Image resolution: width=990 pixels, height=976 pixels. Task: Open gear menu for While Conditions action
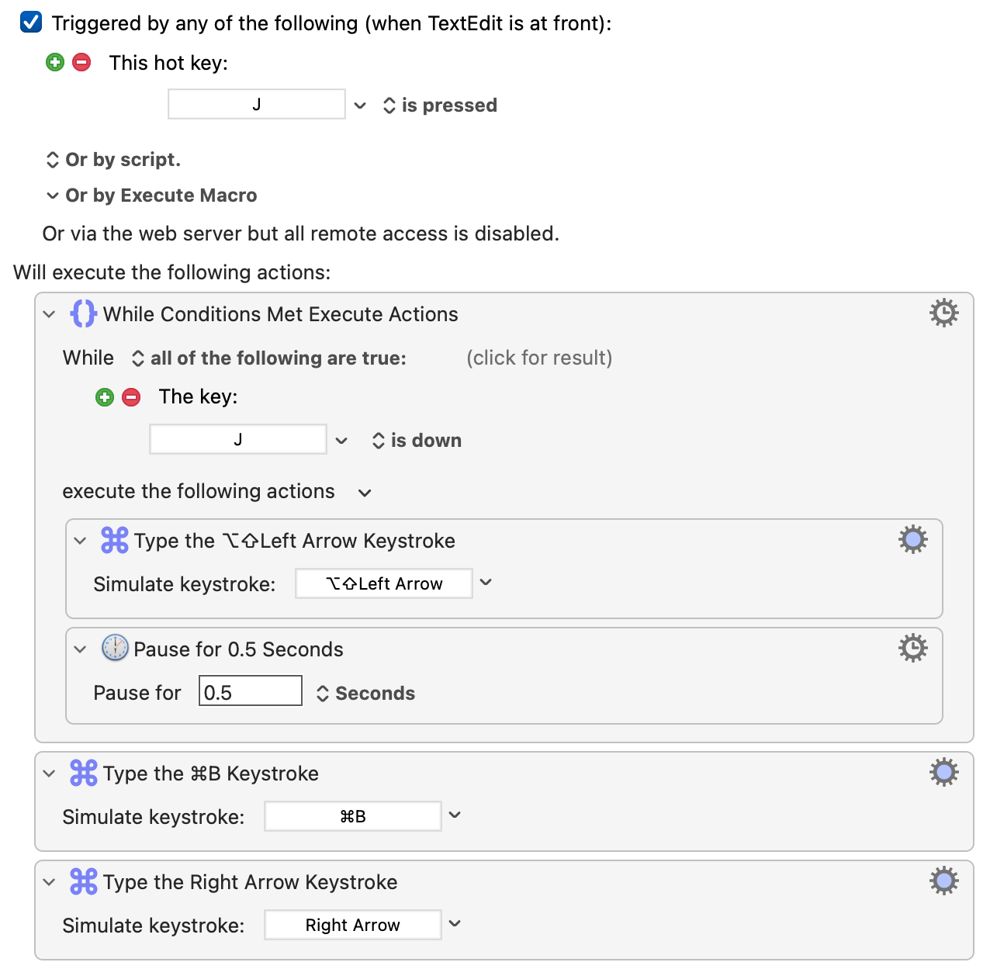943,313
